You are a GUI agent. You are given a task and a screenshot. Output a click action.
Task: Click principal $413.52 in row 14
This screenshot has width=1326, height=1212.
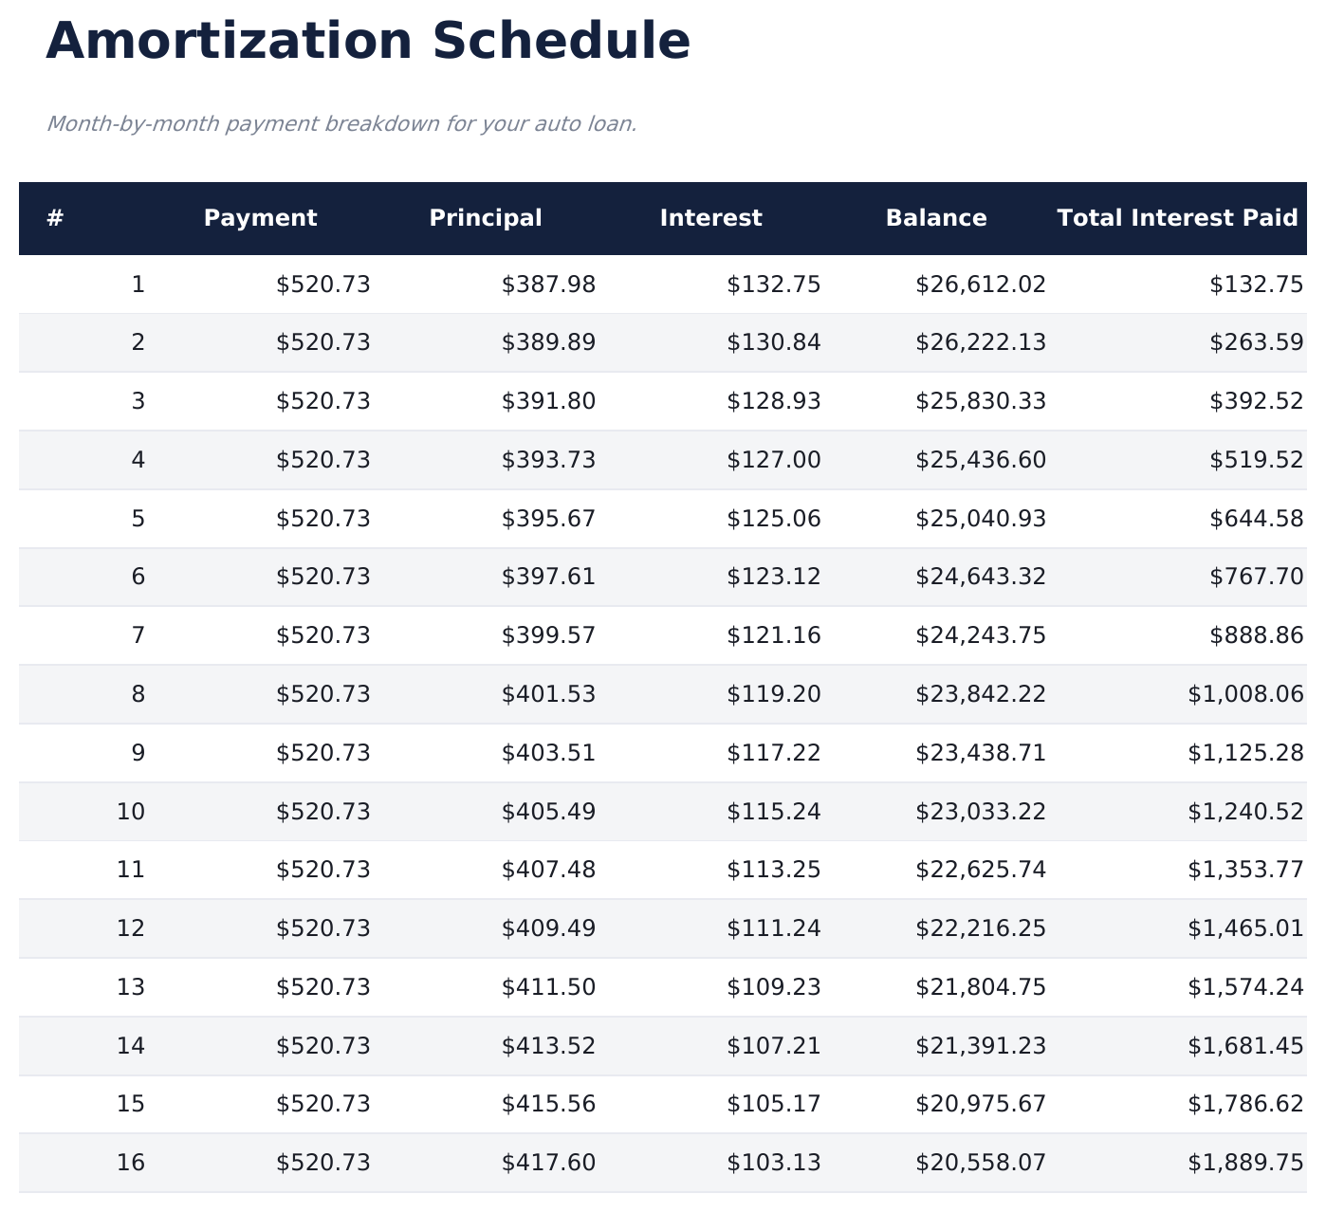[x=548, y=1046]
